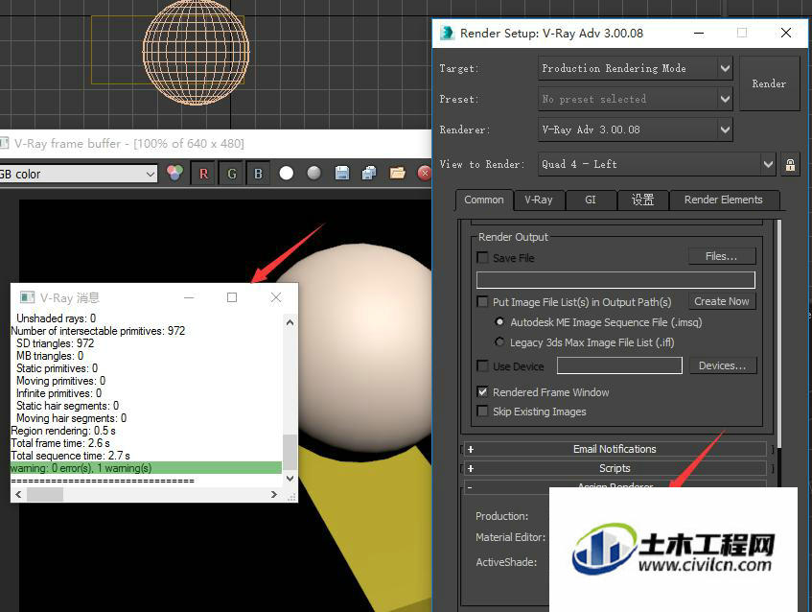The width and height of the screenshot is (812, 612).
Task: Switch to the 设置 tab
Action: pos(642,200)
